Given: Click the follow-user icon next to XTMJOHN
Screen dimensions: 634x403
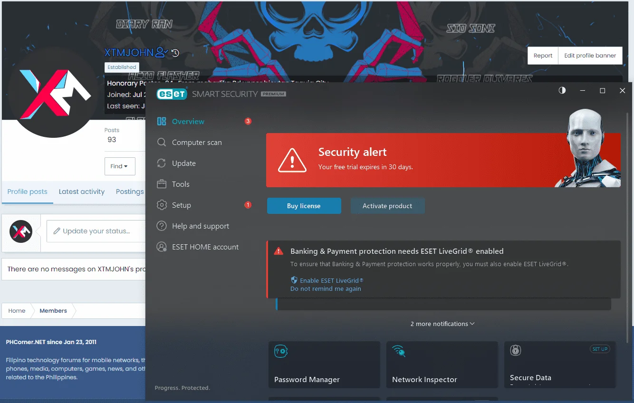Looking at the screenshot, I should tap(162, 52).
